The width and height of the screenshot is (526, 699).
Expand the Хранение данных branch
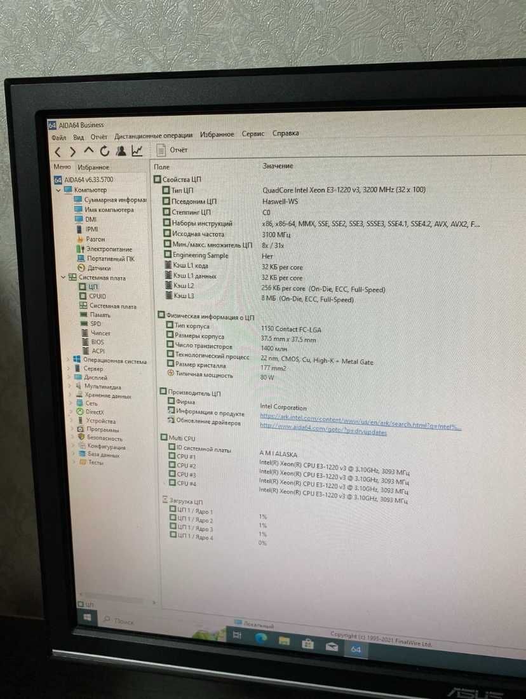70,395
